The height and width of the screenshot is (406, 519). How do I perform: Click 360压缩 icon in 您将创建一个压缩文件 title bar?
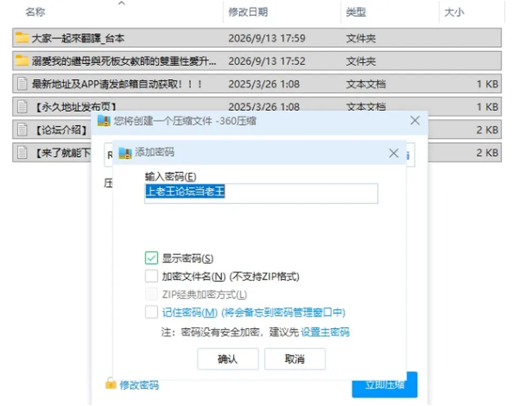(104, 121)
